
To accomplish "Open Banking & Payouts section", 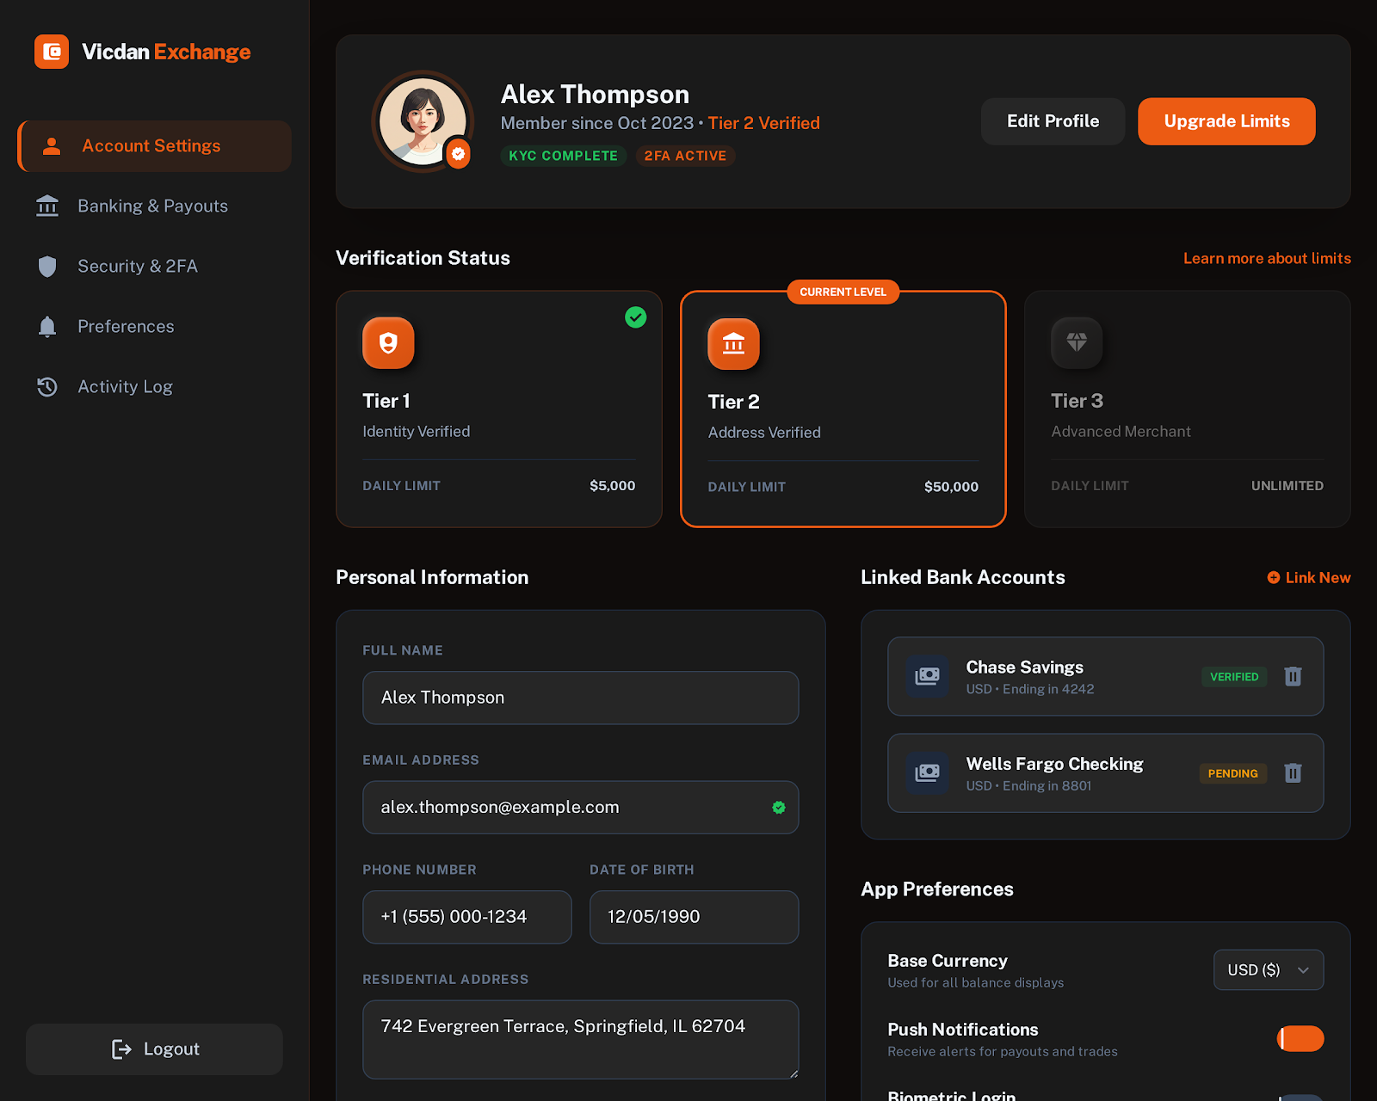I will click(152, 206).
